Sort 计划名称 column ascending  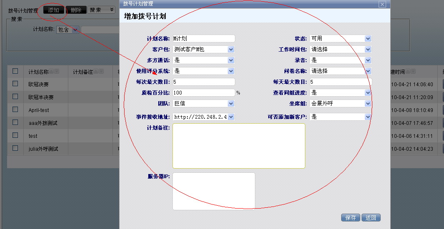51,72
